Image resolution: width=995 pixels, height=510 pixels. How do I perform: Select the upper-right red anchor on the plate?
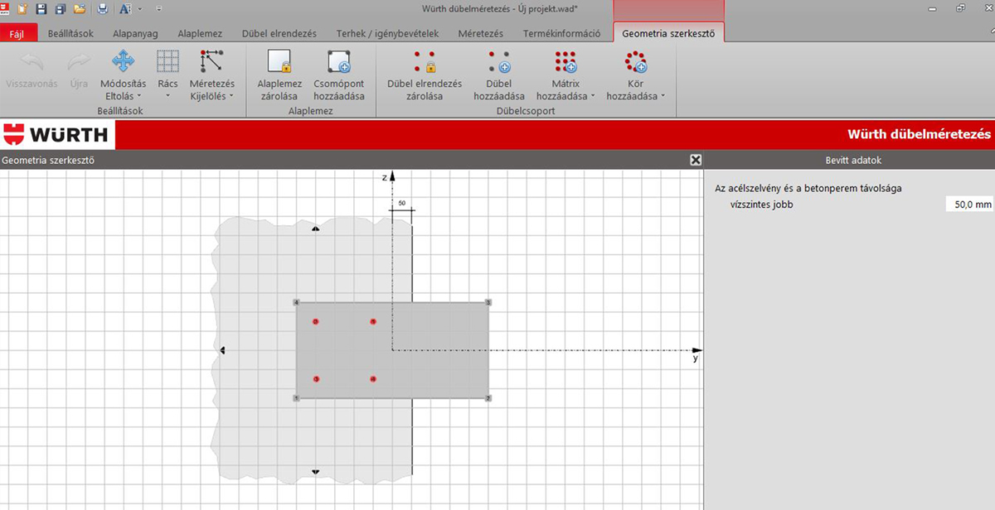point(373,321)
